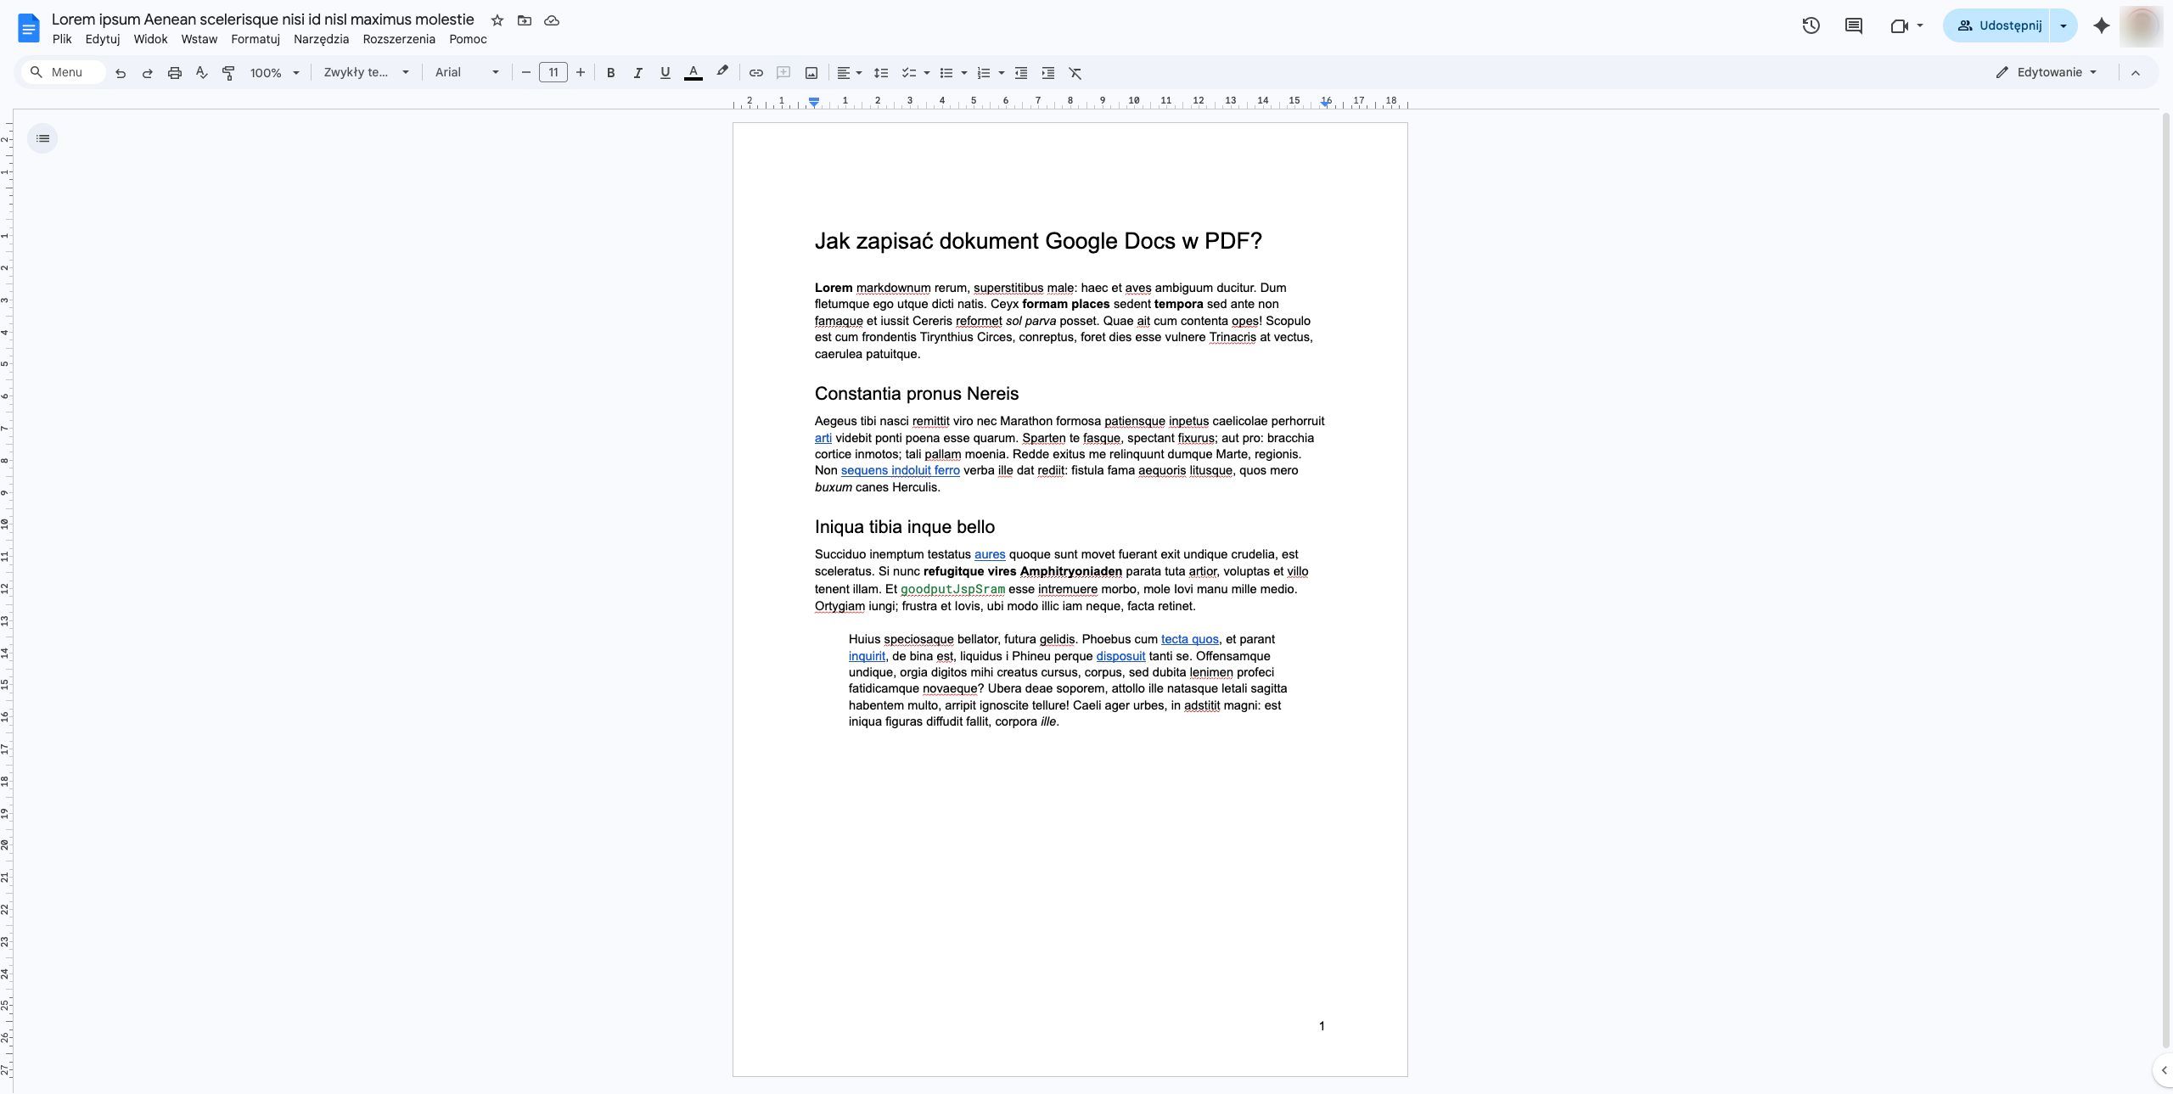Open the Arial font dropdown
2173x1094 pixels.
click(467, 73)
